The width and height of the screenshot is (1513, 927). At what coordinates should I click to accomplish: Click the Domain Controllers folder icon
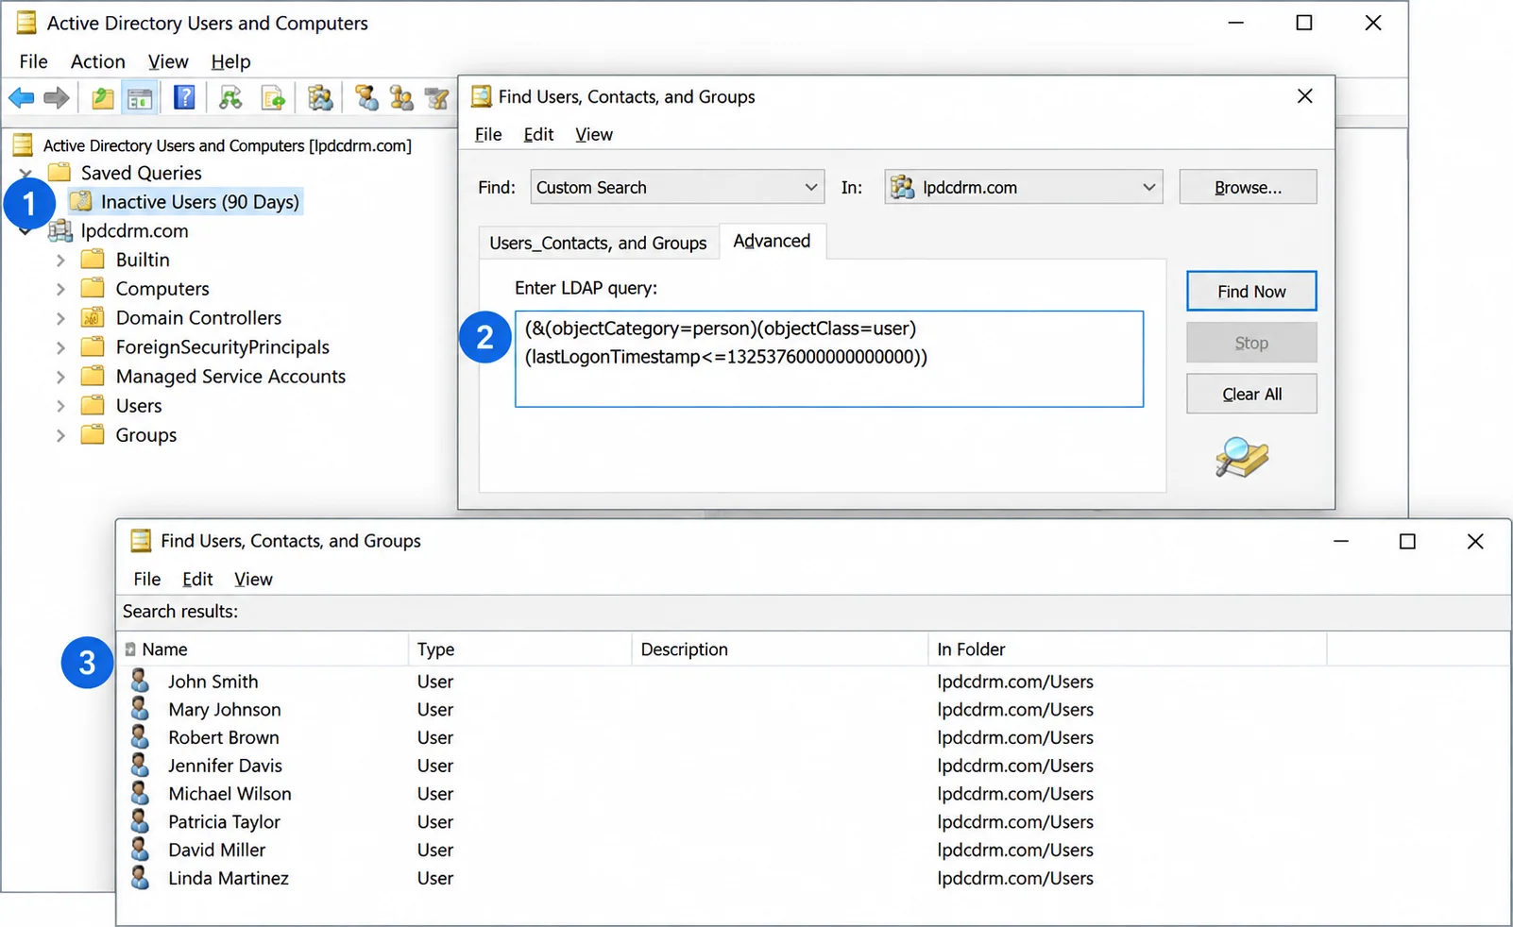93,317
